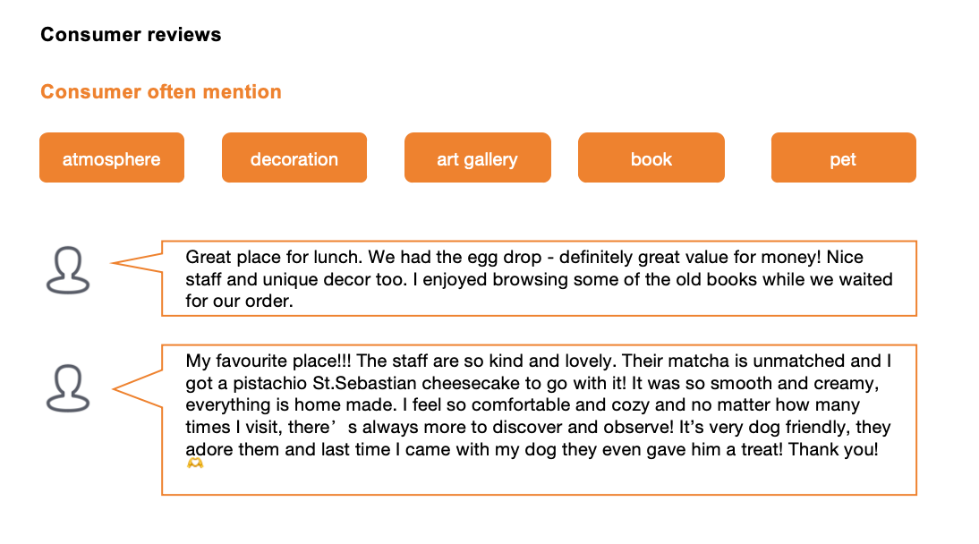Open the My favourite place review
Viewport: 979px width, 544px height.
pyautogui.click(x=540, y=420)
